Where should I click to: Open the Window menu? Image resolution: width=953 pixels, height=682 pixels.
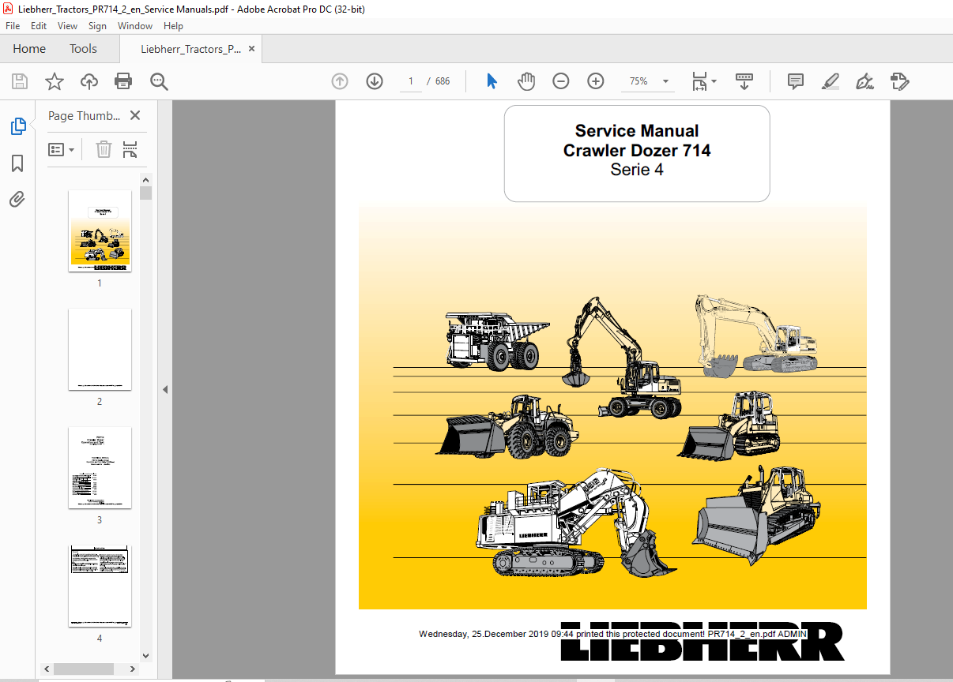click(x=135, y=26)
